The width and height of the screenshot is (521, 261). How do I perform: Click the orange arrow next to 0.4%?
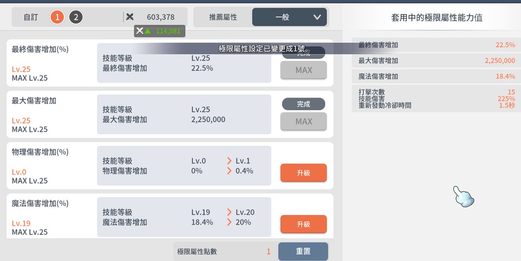[229, 171]
